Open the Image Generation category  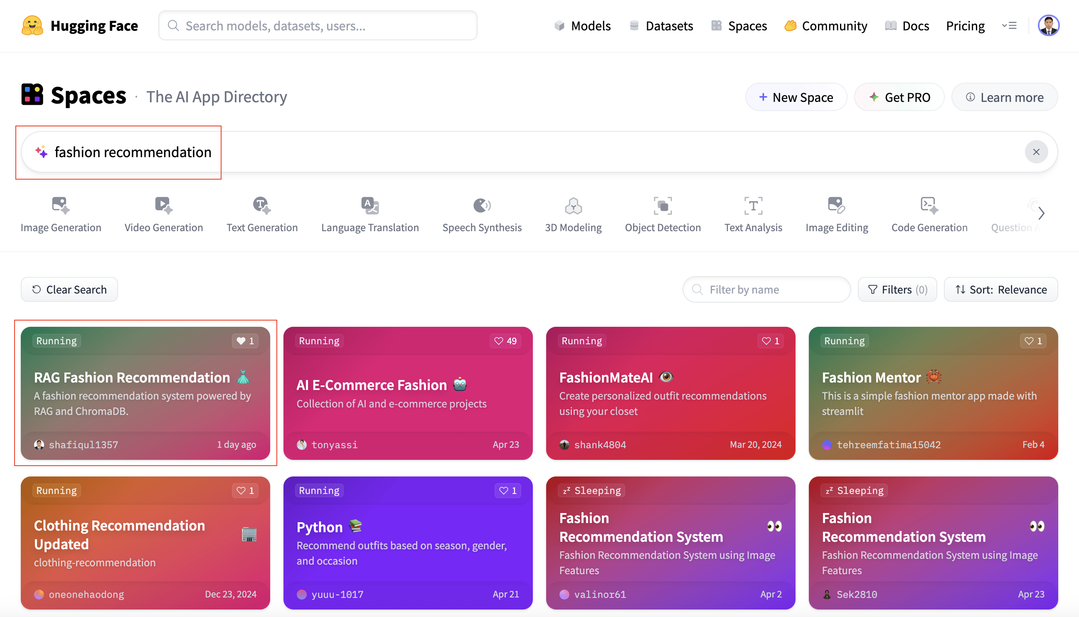pos(61,215)
